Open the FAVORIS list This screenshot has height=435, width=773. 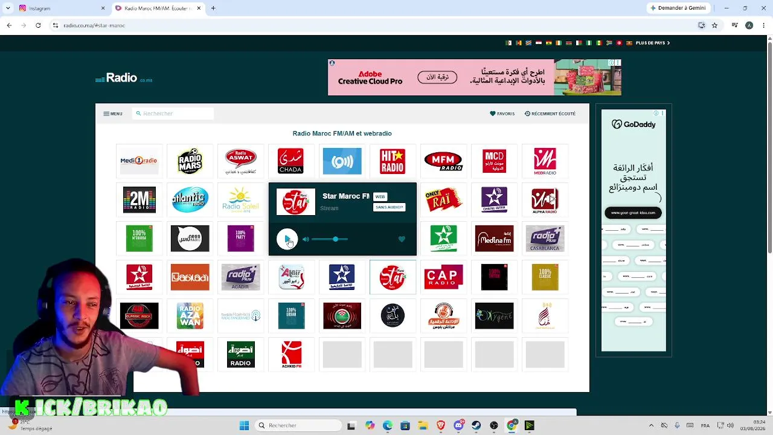pos(502,114)
